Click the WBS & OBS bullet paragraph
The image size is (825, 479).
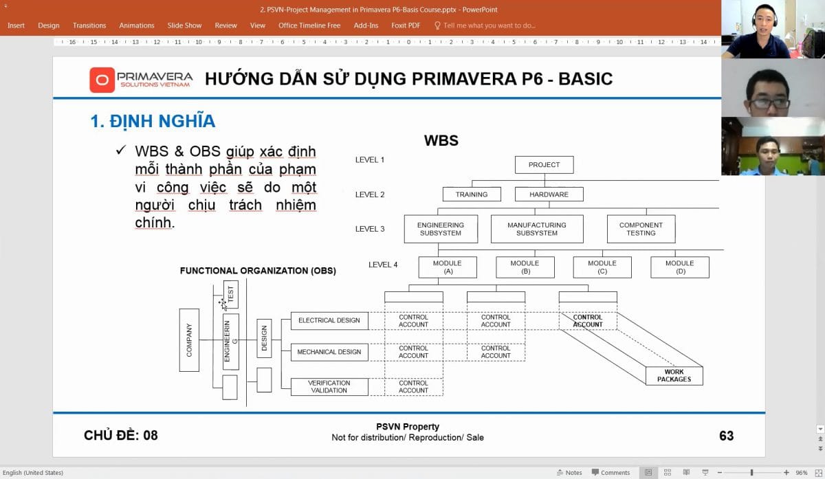pos(225,187)
